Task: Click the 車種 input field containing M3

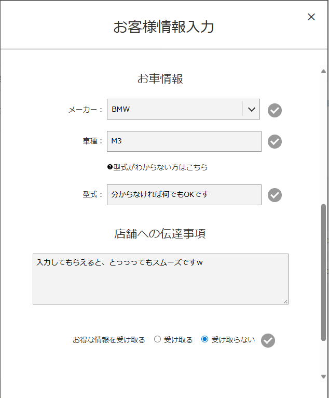Action: tap(184, 141)
